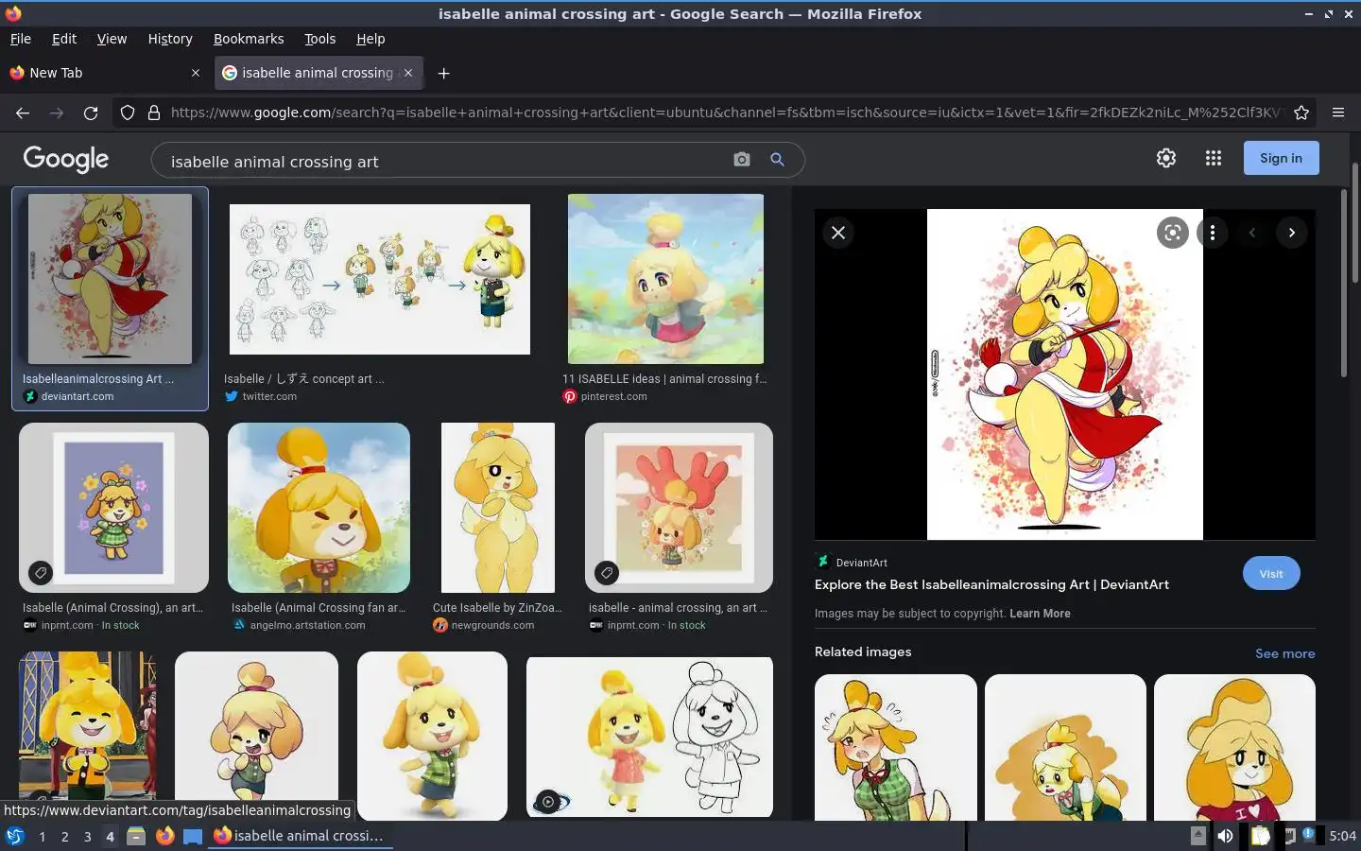Screen dimensions: 1361x851
Task: Open the File menu
Action: coord(21,39)
